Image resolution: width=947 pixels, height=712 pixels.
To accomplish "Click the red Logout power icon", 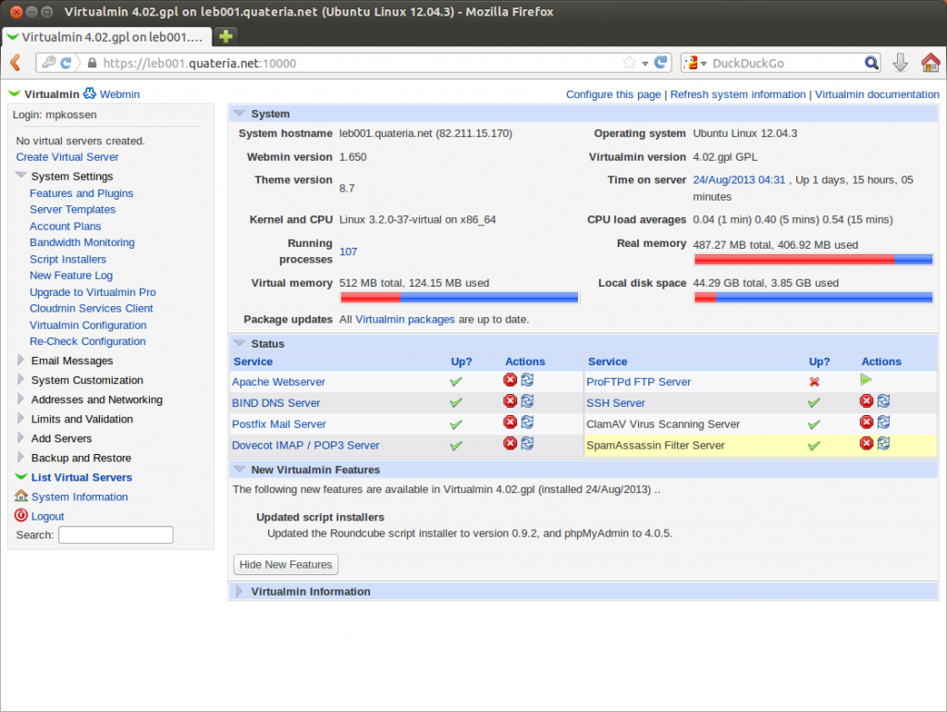I will [x=21, y=515].
